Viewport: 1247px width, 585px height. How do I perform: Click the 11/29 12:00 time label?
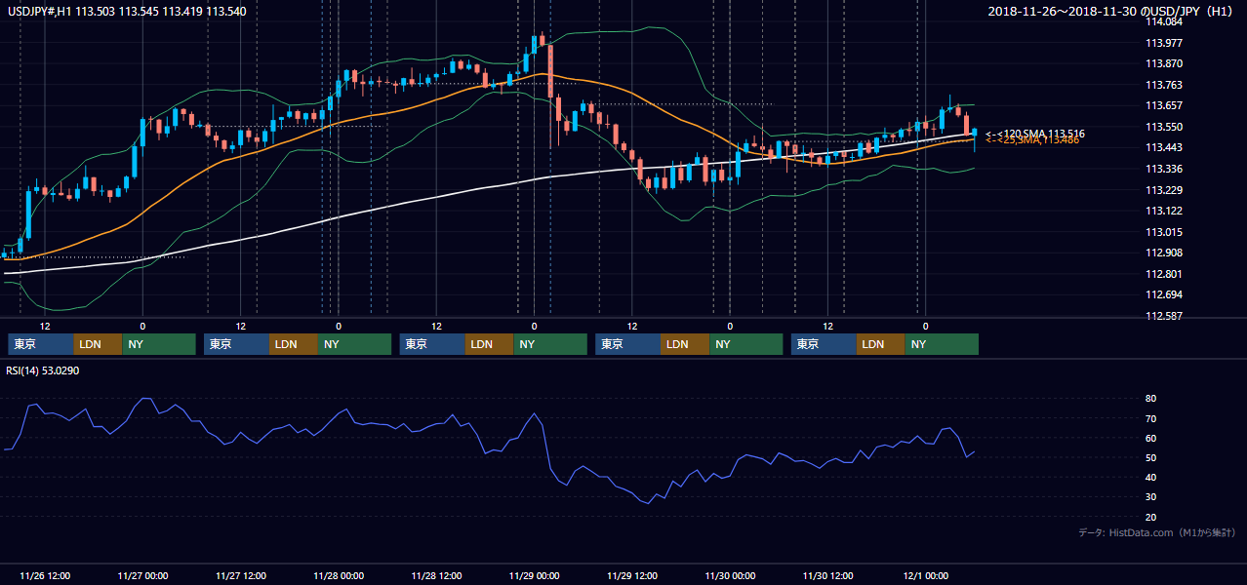pos(632,575)
